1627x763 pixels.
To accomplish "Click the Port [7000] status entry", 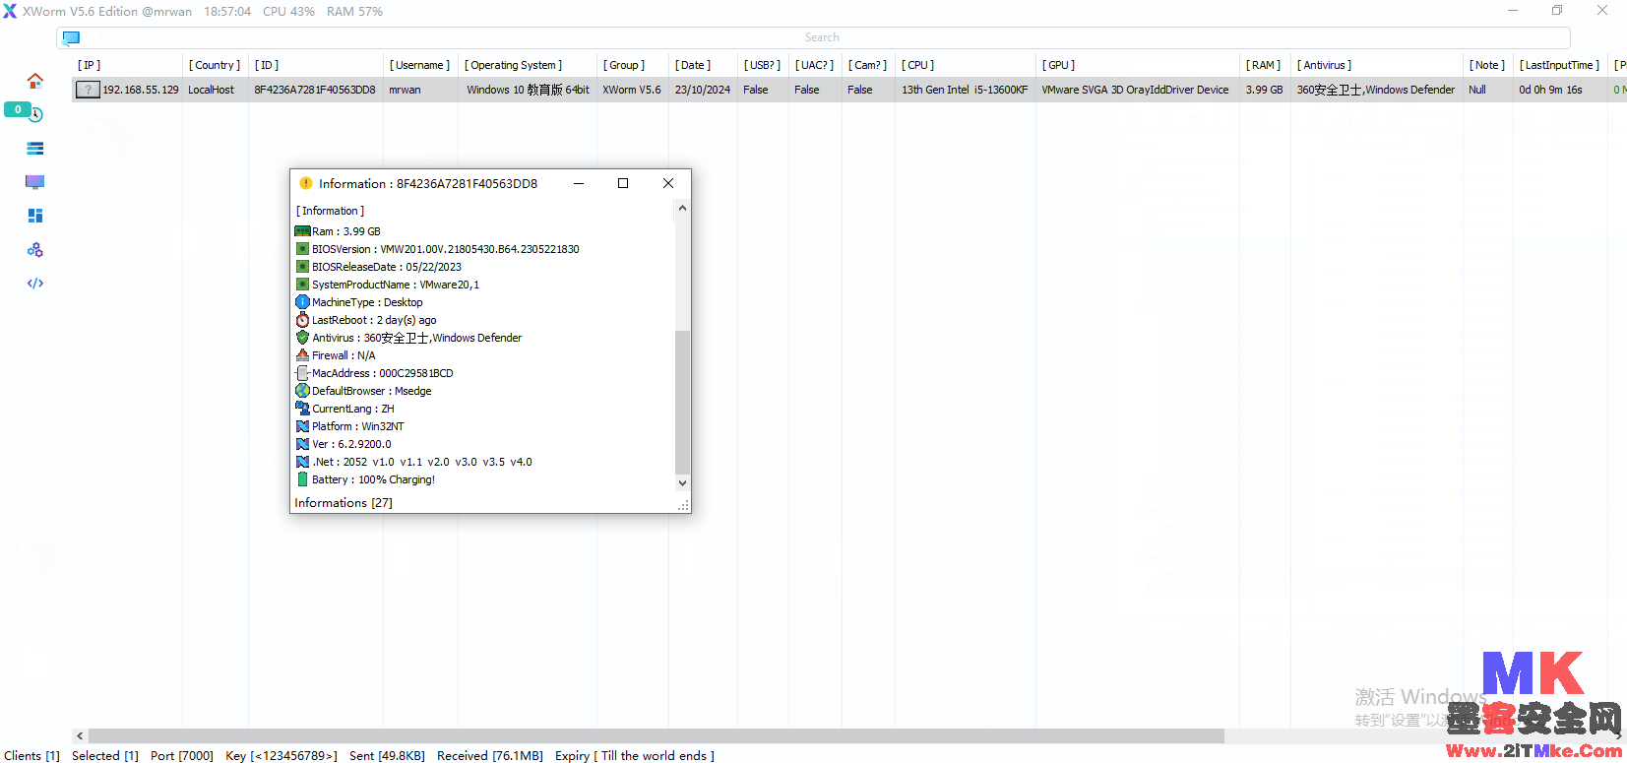I will tap(182, 756).
